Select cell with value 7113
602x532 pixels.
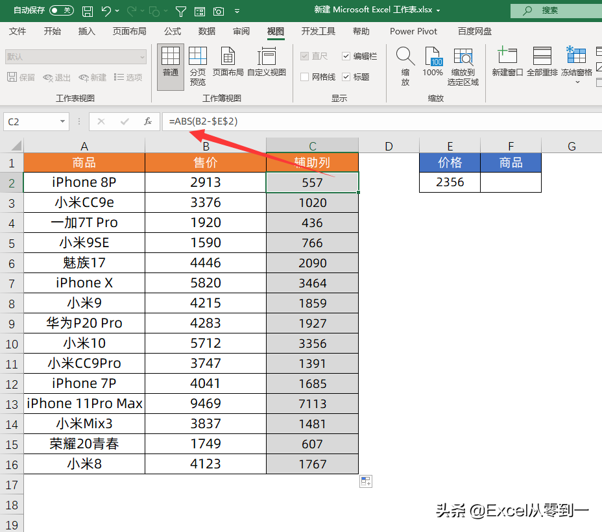coord(312,404)
